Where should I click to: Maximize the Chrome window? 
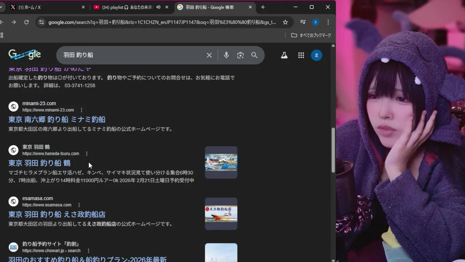(311, 7)
